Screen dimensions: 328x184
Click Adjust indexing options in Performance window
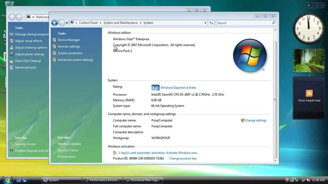point(31,48)
